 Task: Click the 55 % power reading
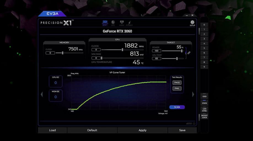point(180,47)
